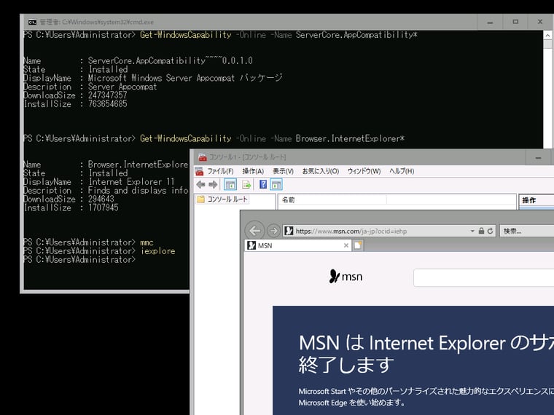Go back in Internet Explorer
This screenshot has height=415, width=554.
(254, 231)
